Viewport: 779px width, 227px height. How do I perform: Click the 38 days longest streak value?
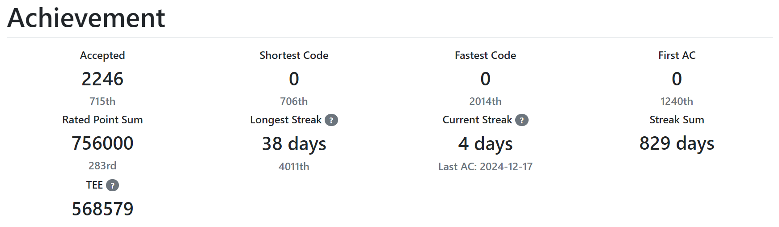294,144
